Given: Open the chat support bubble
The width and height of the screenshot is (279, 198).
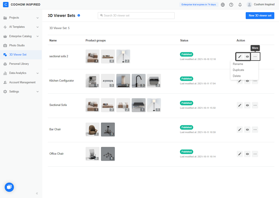Looking at the screenshot, I should click(9, 187).
